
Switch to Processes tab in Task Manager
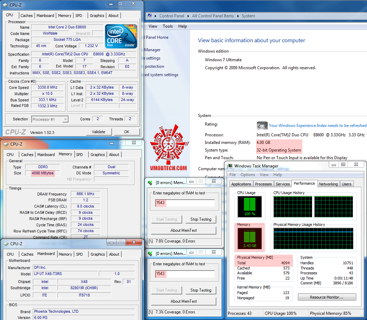tap(263, 184)
